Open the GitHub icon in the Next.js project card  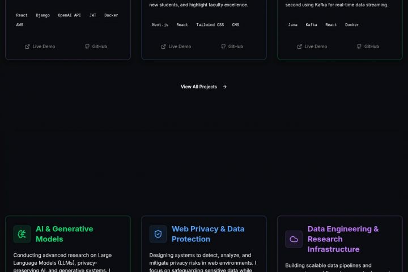click(223, 46)
